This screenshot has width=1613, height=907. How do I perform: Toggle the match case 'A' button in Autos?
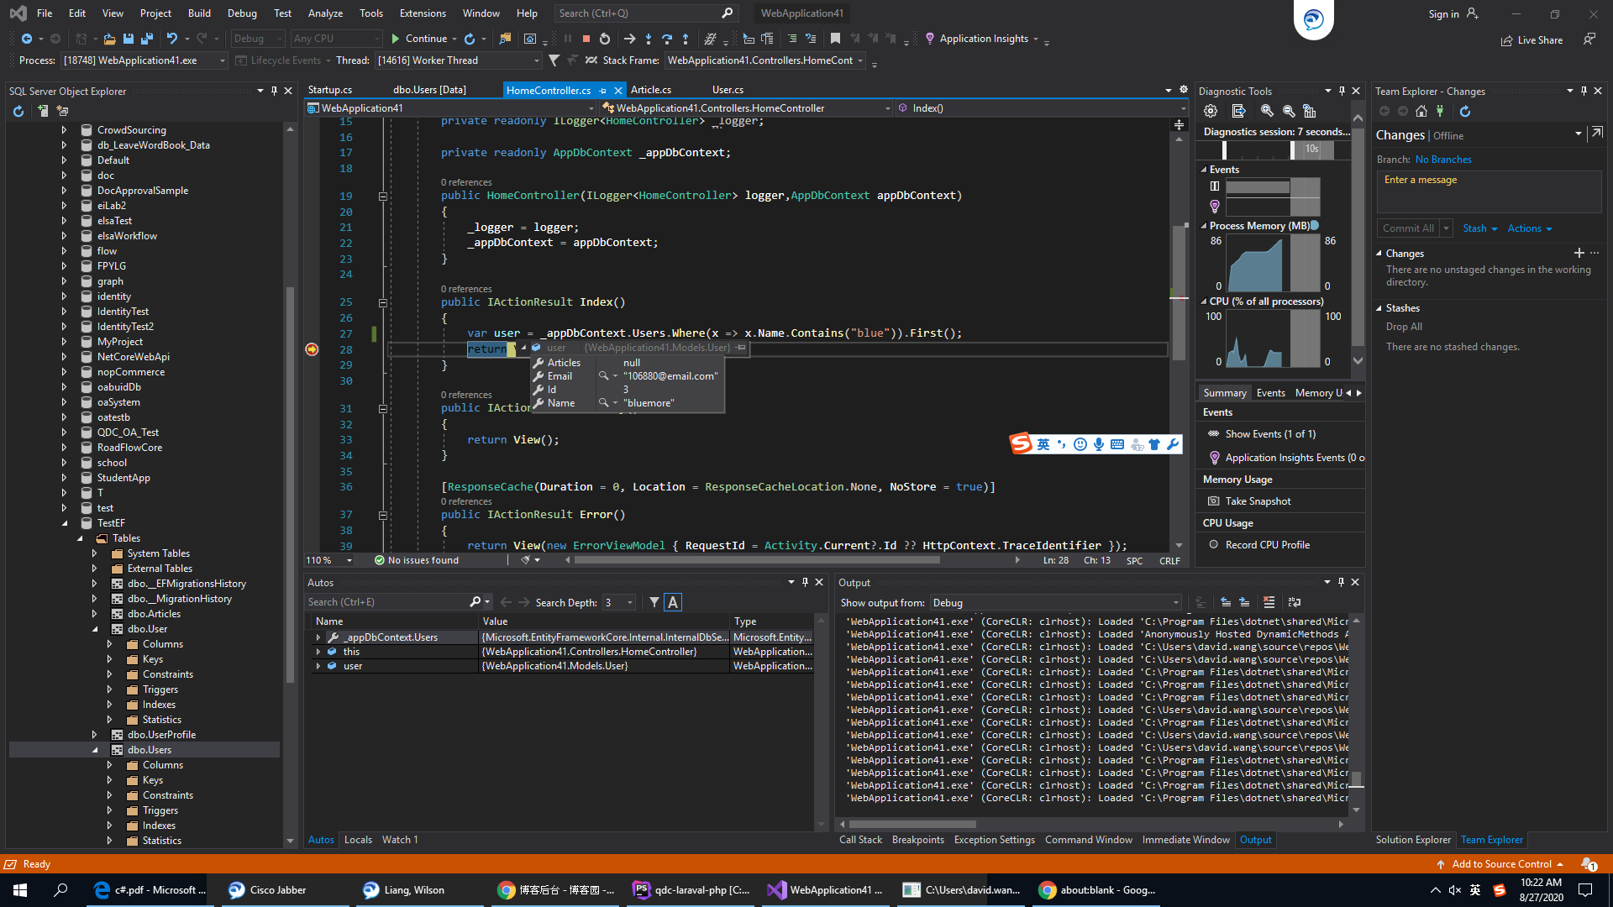click(x=673, y=602)
